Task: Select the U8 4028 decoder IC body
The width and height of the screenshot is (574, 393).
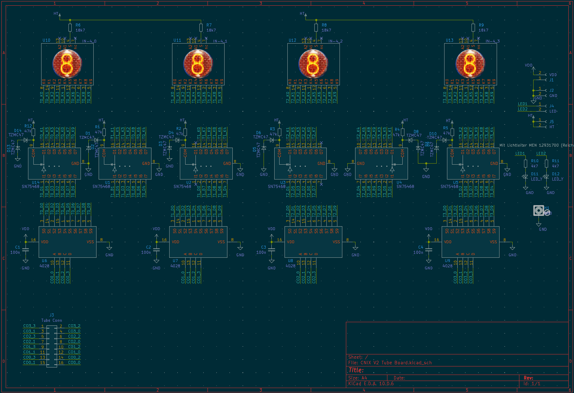Action: click(313, 242)
